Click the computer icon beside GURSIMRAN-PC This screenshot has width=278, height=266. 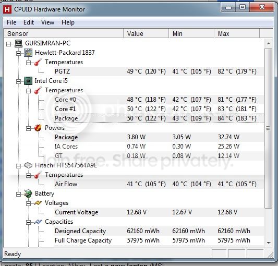tap(18, 43)
